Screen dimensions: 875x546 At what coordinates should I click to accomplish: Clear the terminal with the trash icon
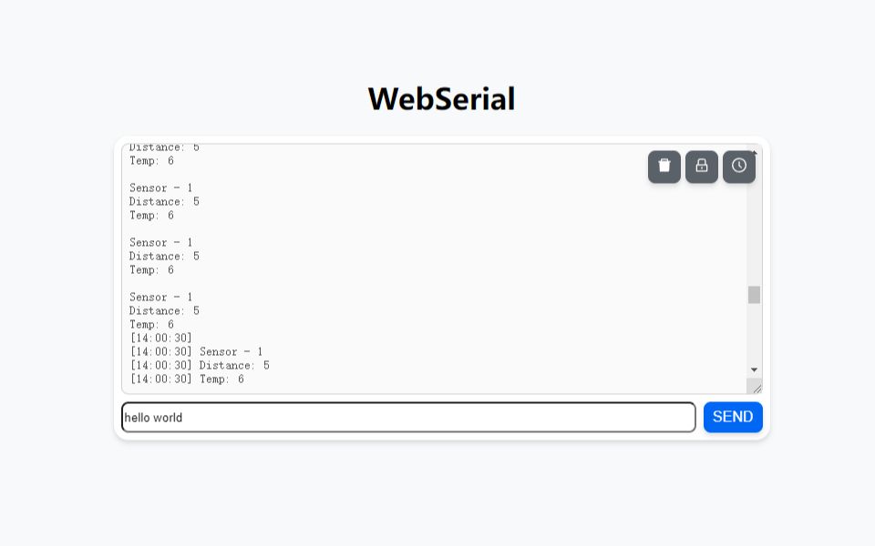click(x=664, y=167)
